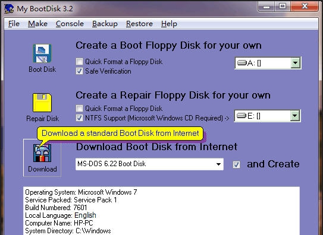Screen dimensions: 323x235
Task: Toggle NTFS Support checkbox
Action: click(x=79, y=118)
